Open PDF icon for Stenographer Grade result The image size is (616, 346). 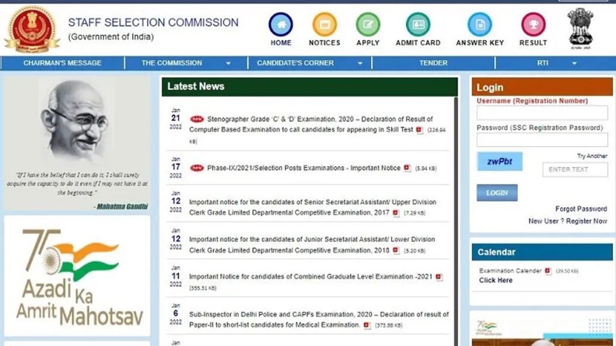click(x=419, y=130)
